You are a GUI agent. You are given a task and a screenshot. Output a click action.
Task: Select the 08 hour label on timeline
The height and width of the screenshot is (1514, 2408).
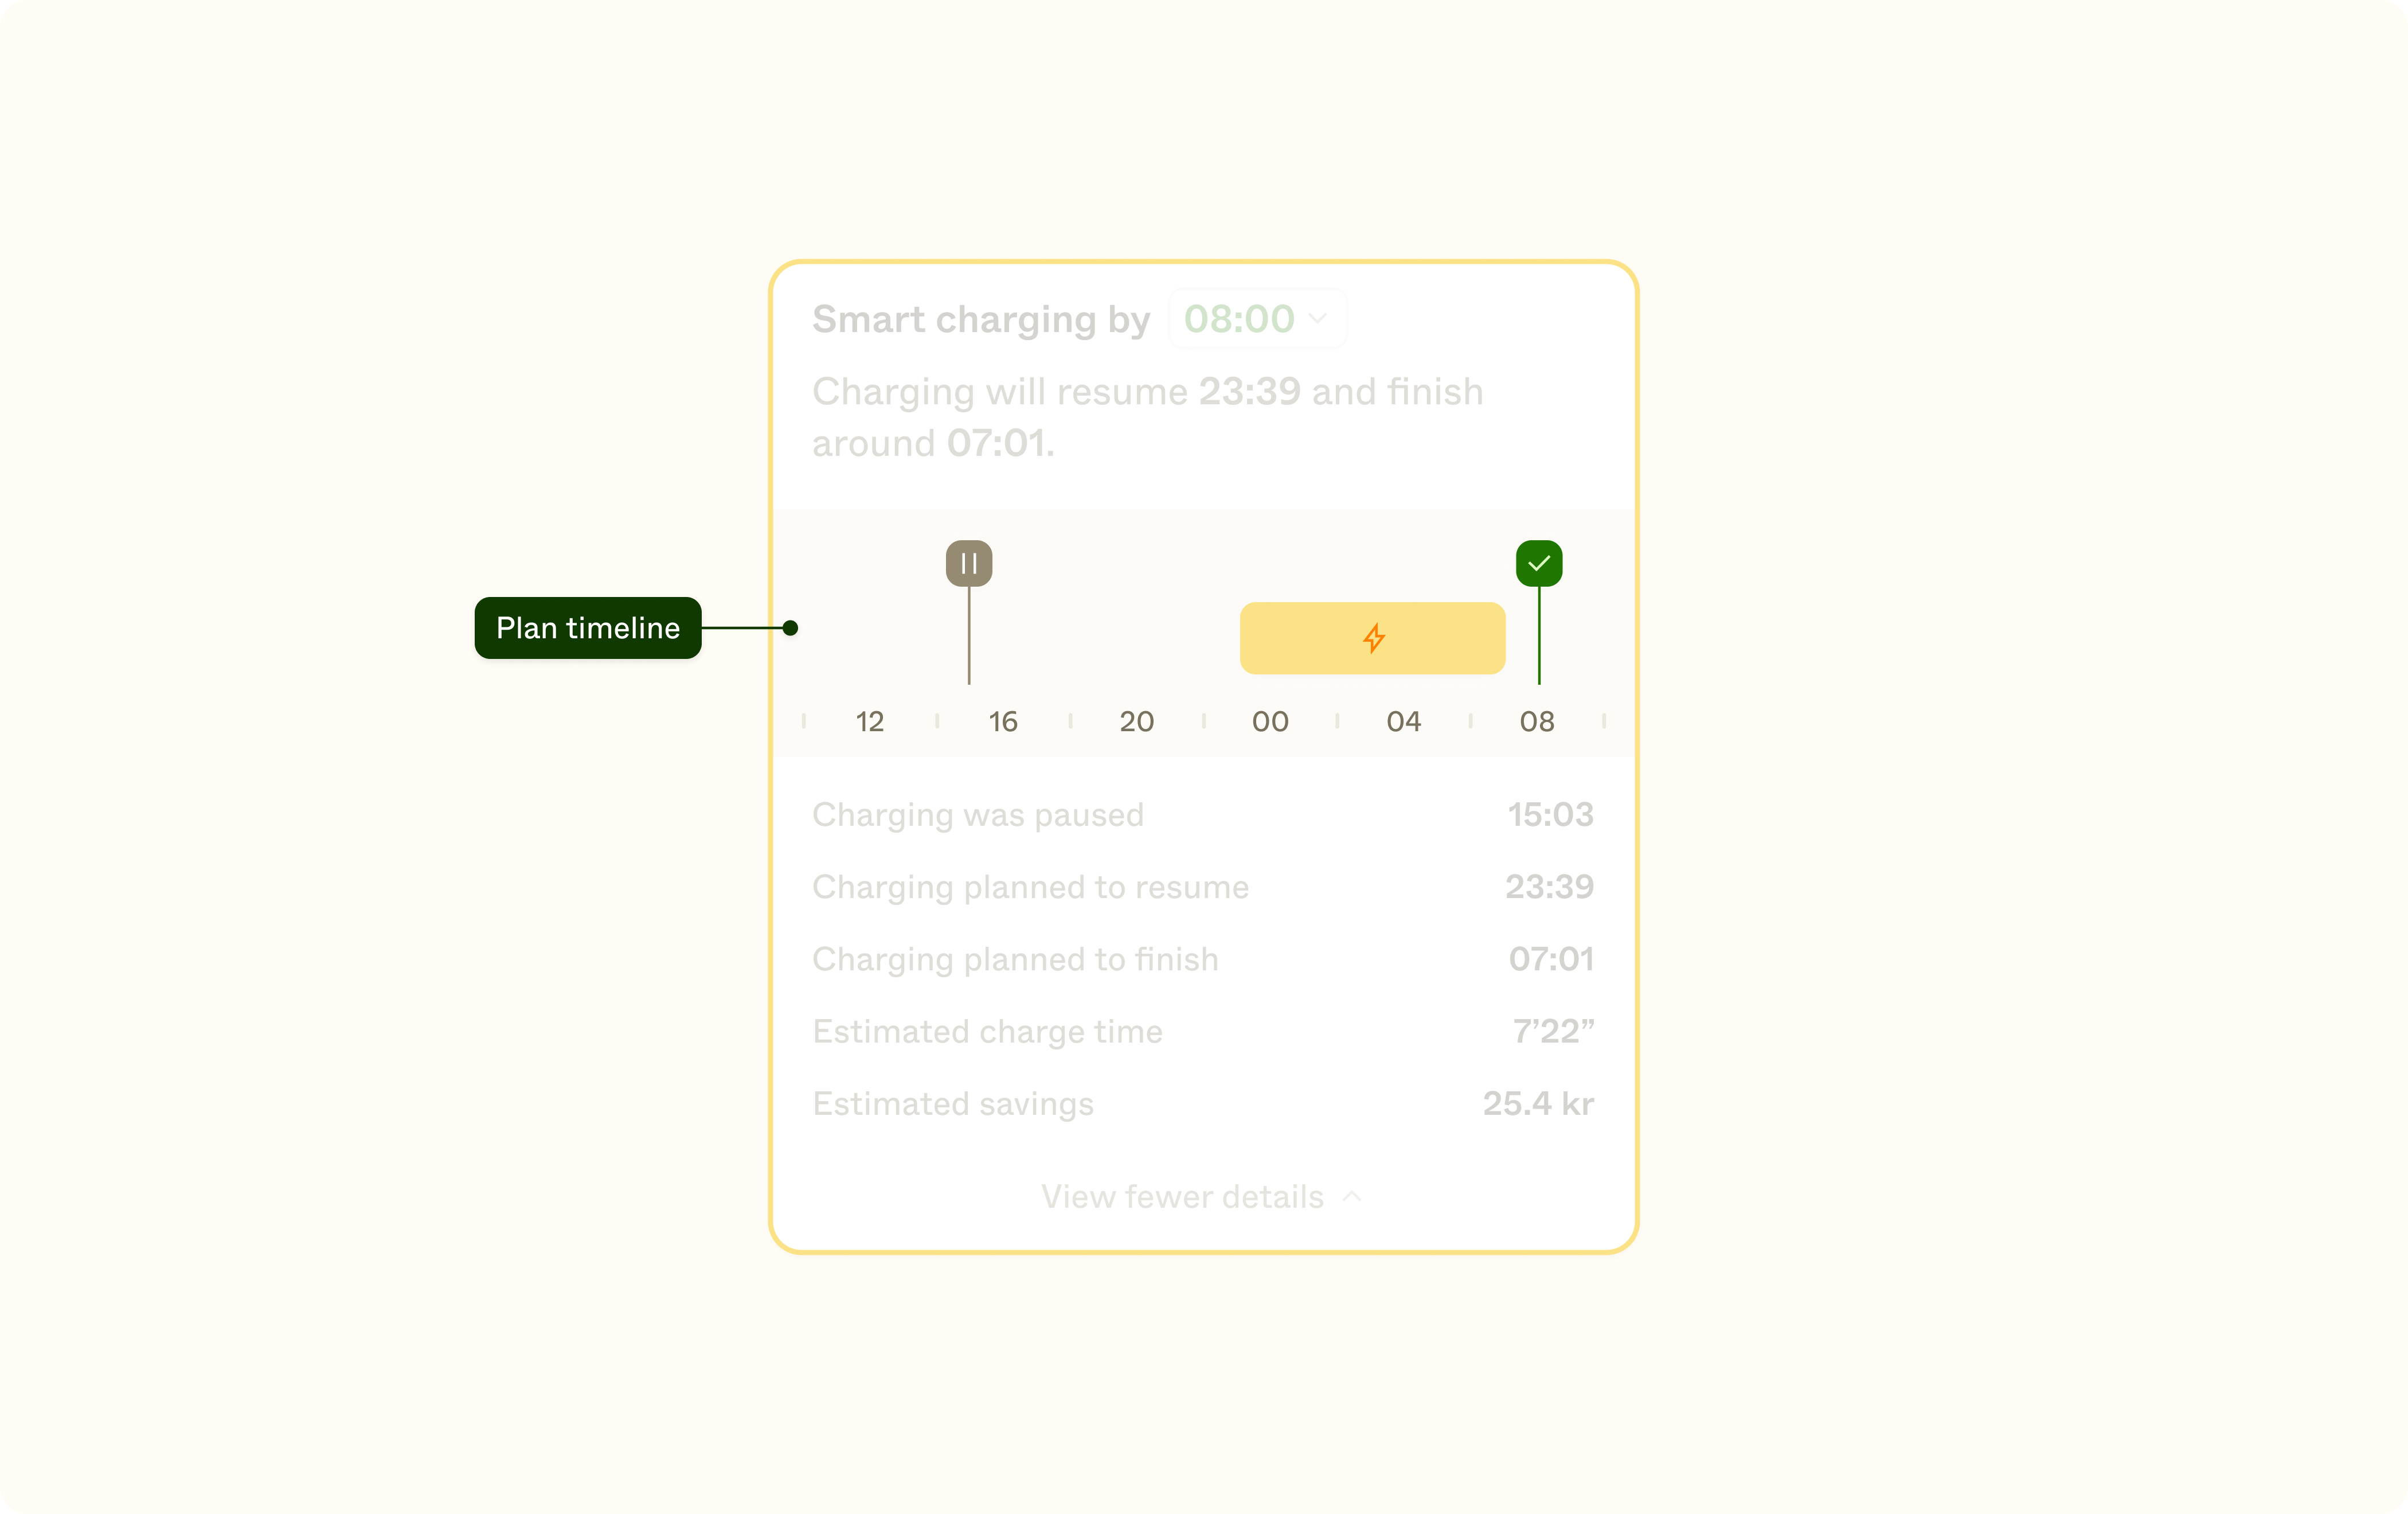(1537, 721)
